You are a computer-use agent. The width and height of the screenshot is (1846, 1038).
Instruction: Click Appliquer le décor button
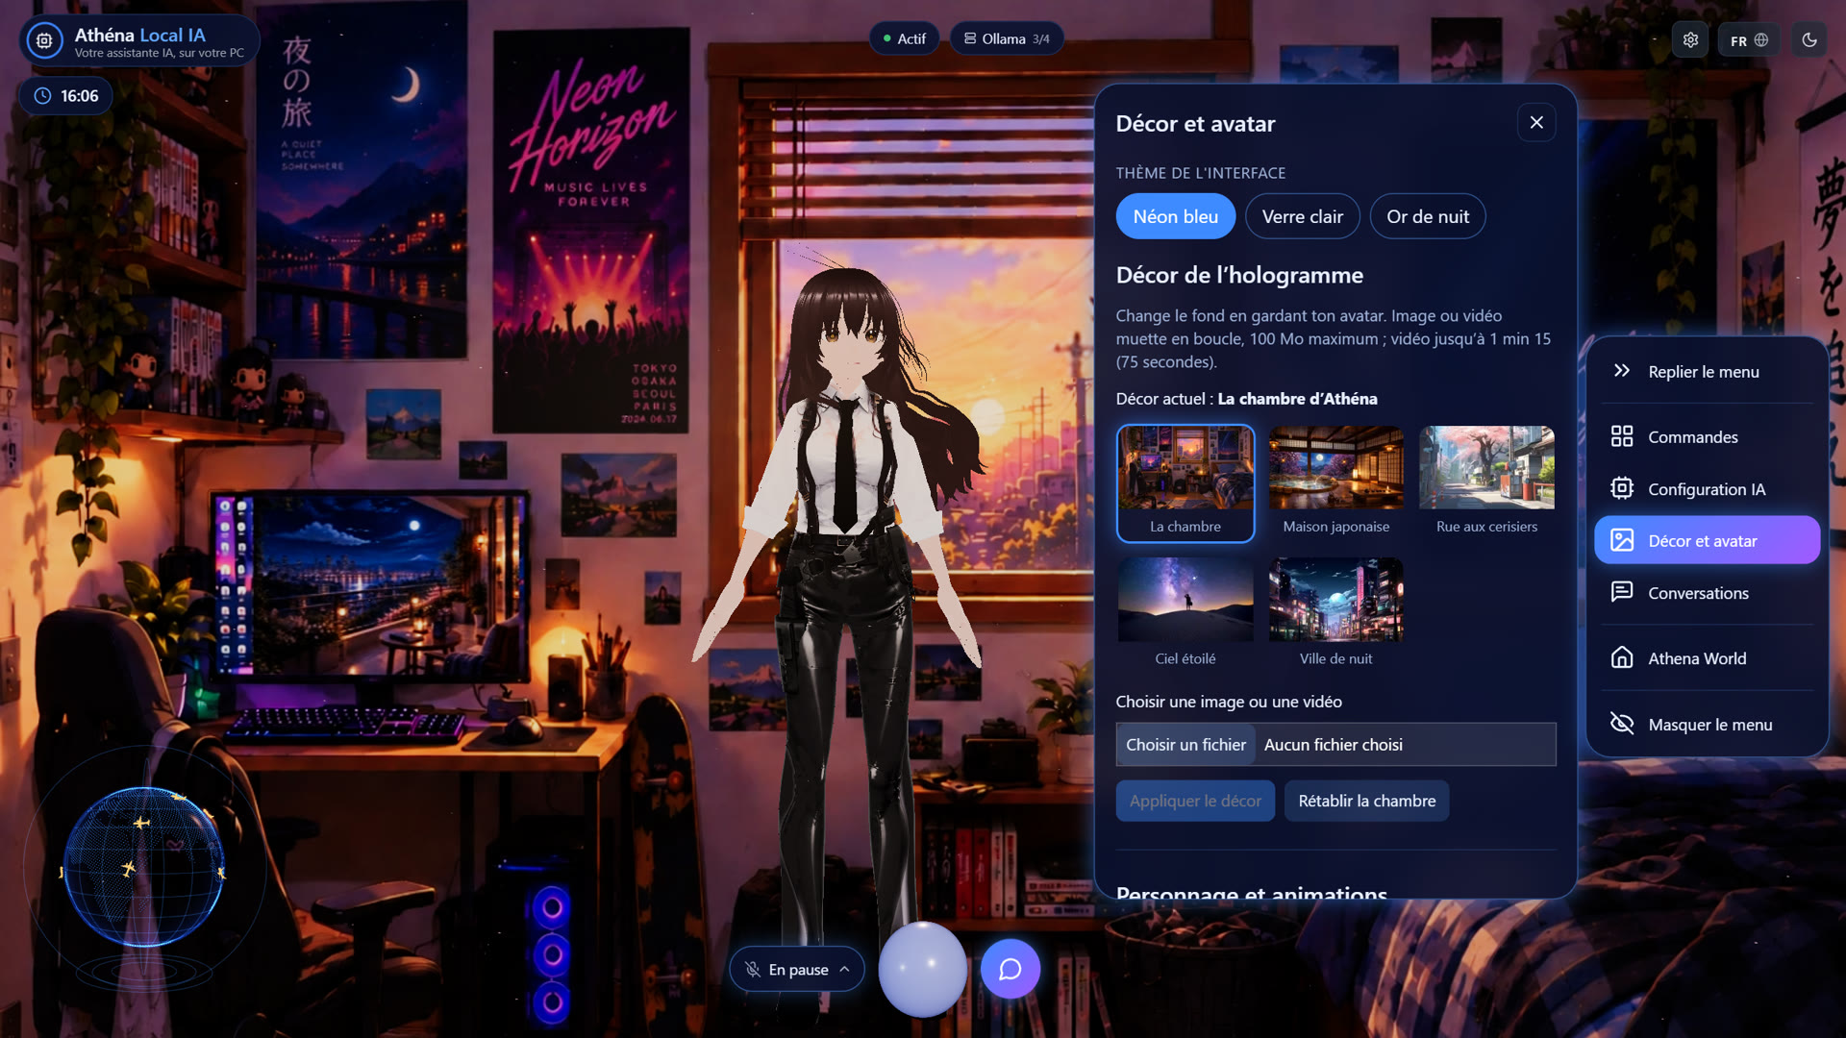[1195, 801]
